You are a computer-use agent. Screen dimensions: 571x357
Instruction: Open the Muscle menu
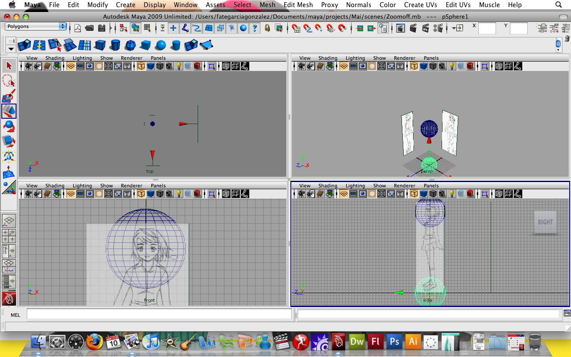(x=489, y=5)
